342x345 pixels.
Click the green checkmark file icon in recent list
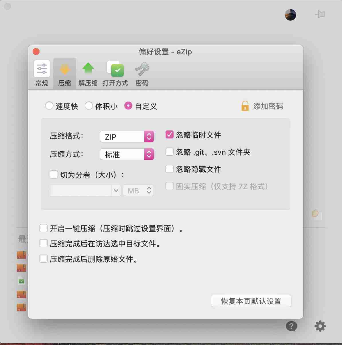21,281
